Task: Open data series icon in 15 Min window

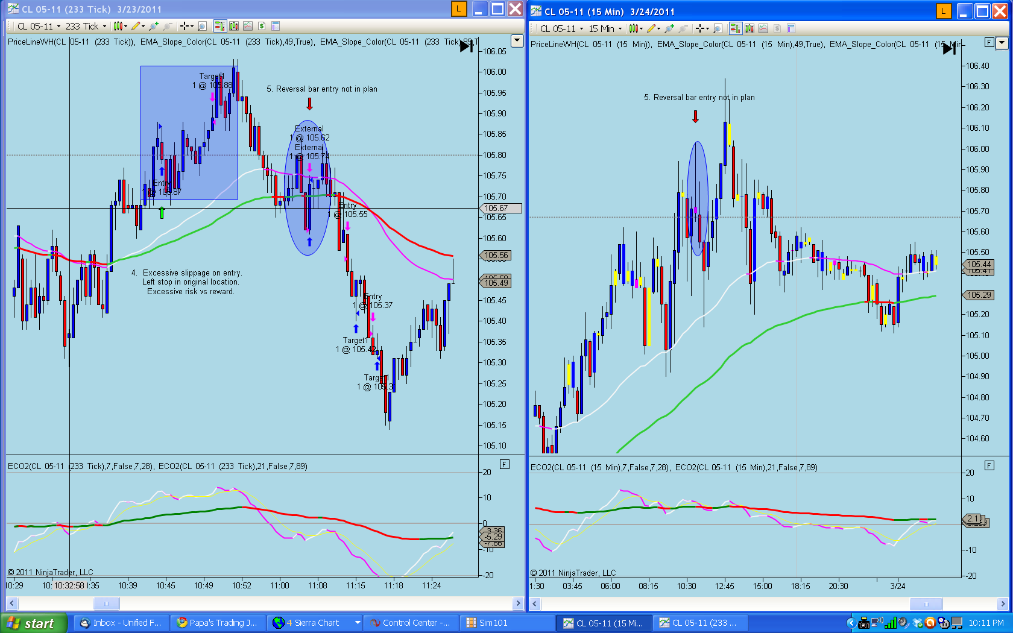Action: point(749,28)
